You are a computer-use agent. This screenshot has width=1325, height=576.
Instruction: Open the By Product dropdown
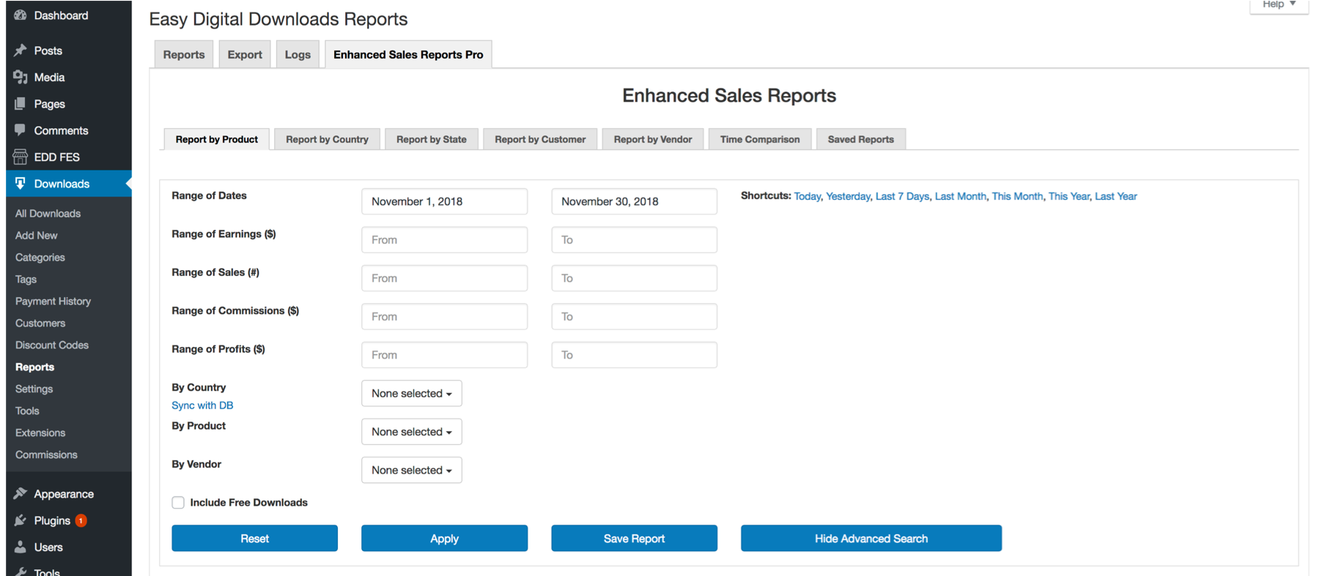tap(412, 432)
